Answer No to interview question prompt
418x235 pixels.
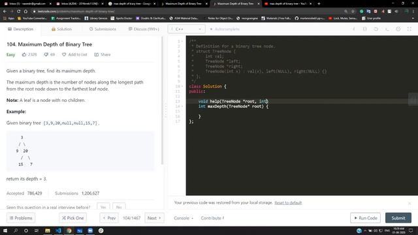coord(119,207)
